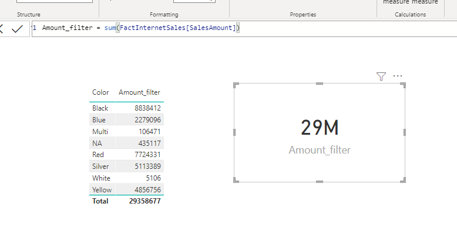Select the NA color cell
The height and width of the screenshot is (250, 457).
tap(97, 143)
